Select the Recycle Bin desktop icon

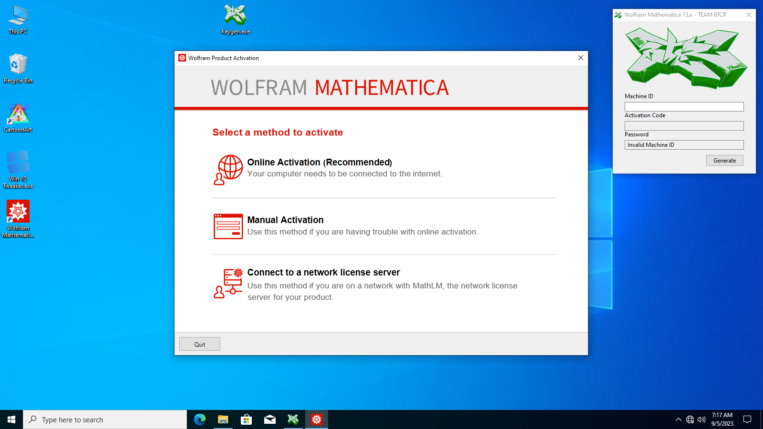[x=18, y=69]
